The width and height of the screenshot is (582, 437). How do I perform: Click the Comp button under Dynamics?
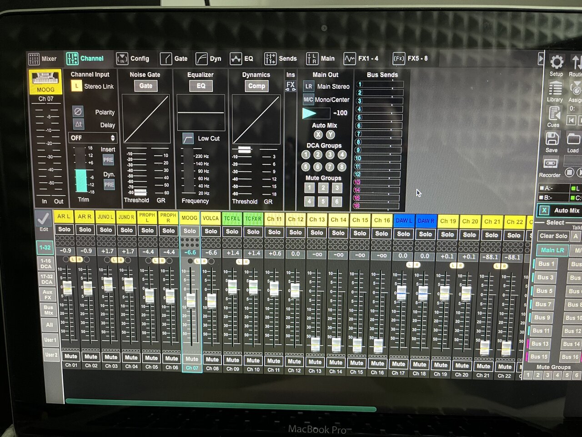click(256, 86)
